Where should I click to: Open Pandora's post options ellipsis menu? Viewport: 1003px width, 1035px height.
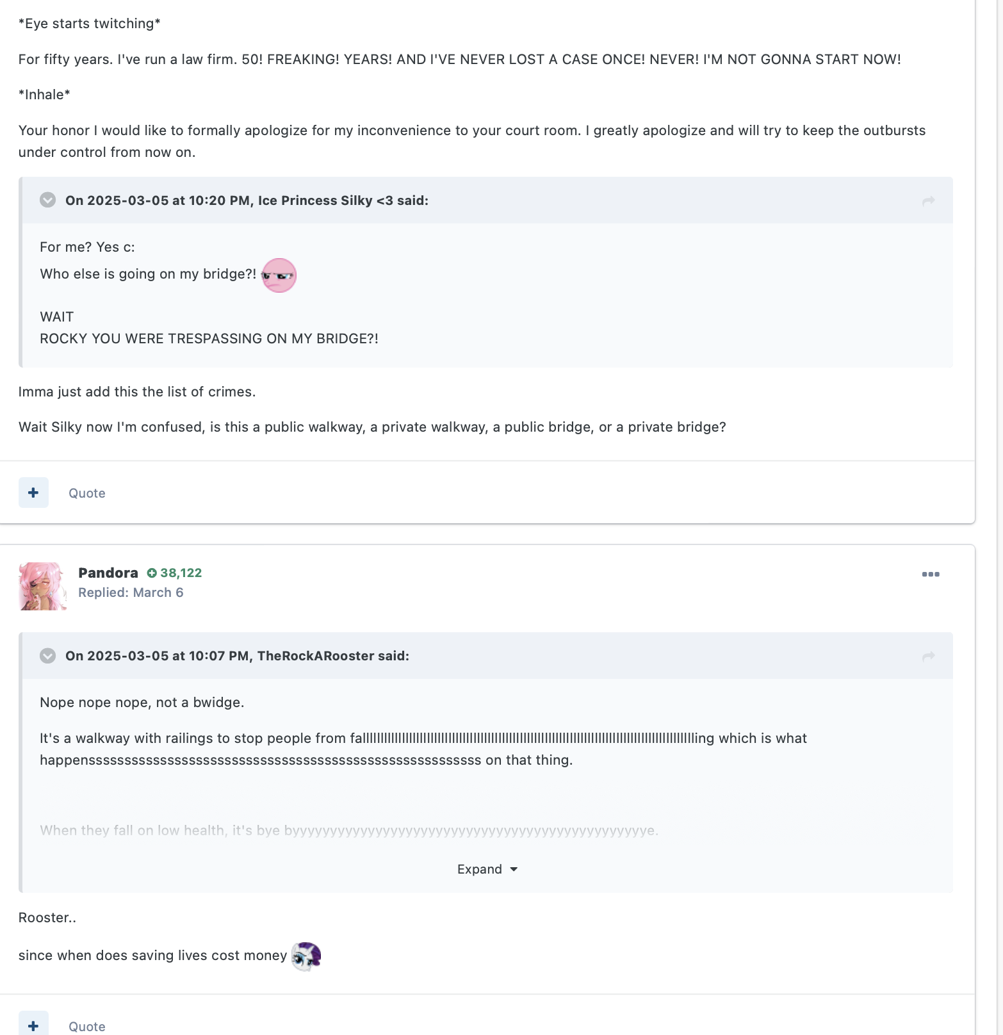click(931, 574)
